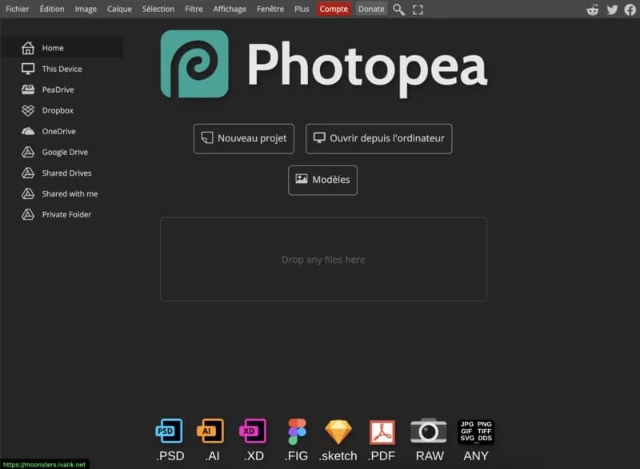Enter fullscreen mode via the expand icon
The width and height of the screenshot is (640, 469).
tap(418, 10)
